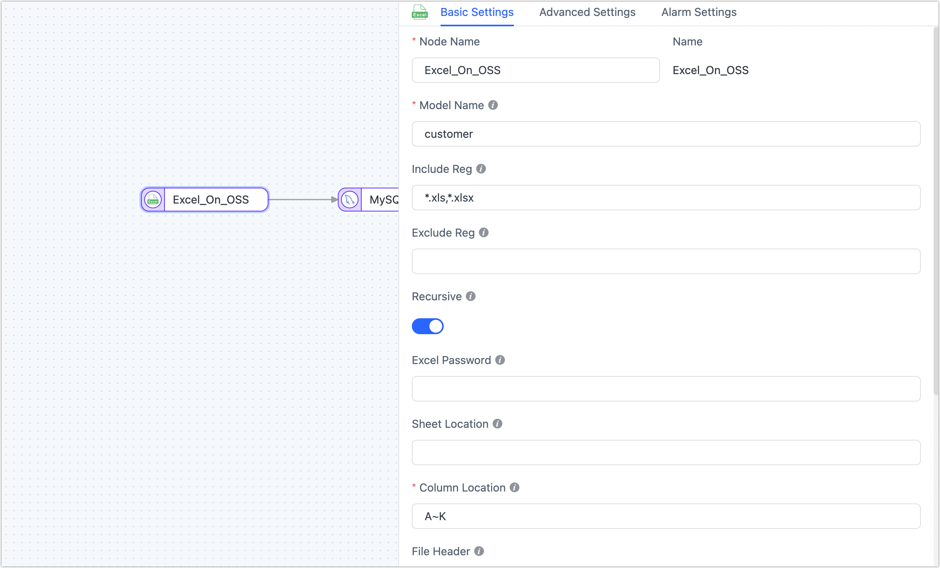Click the empty Excel Password field
940x568 pixels.
[666, 389]
